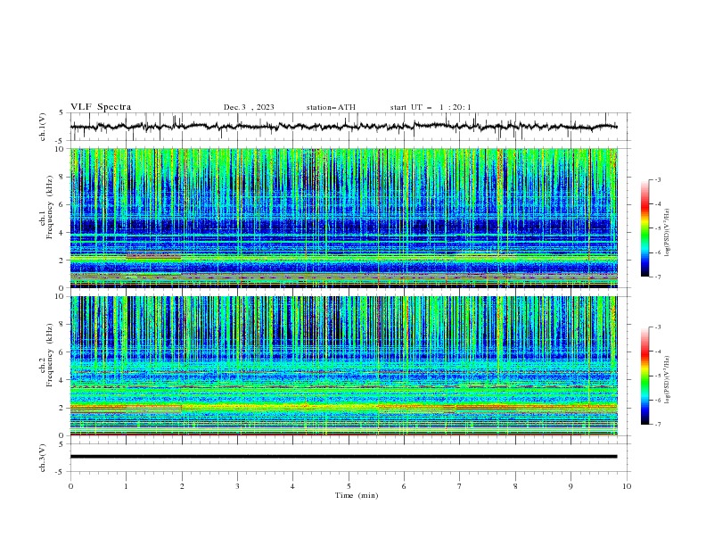706x546 pixels.
Task: Select the "Time (min)" axis title
Action: point(357,495)
